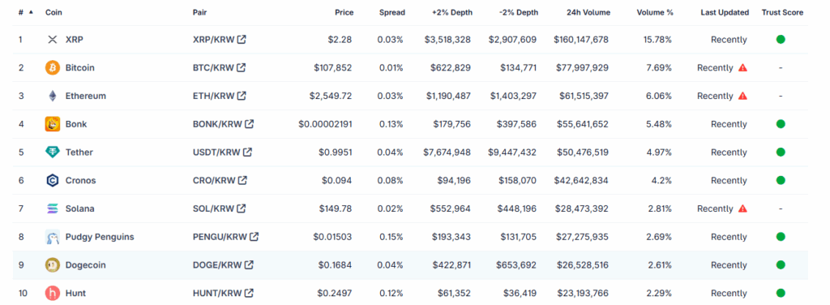Open external link icon next to XRP/KRW

pyautogui.click(x=242, y=39)
